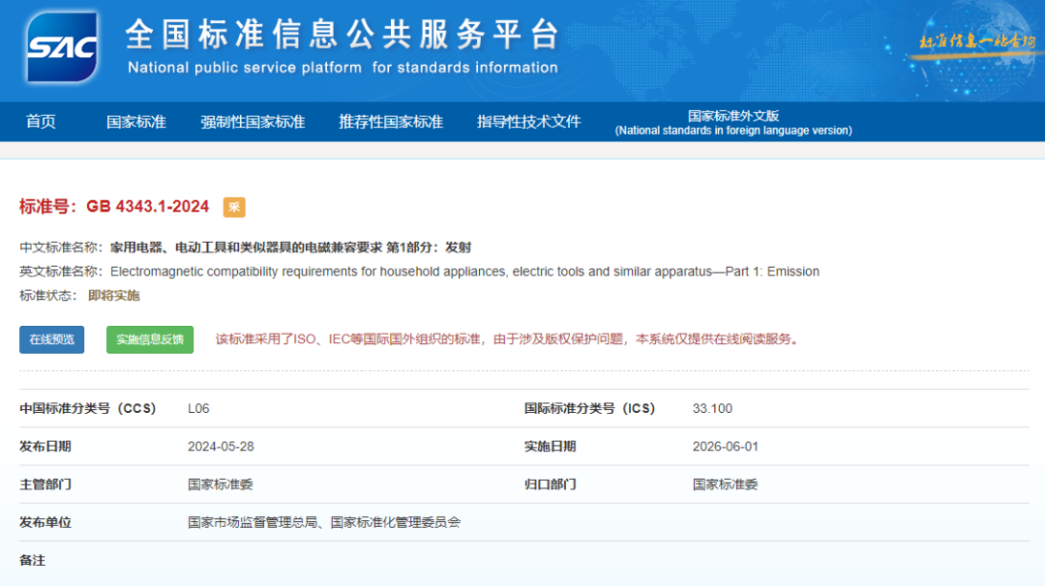
Task: Click 国家标准委 under 归口部门
Action: (x=725, y=484)
